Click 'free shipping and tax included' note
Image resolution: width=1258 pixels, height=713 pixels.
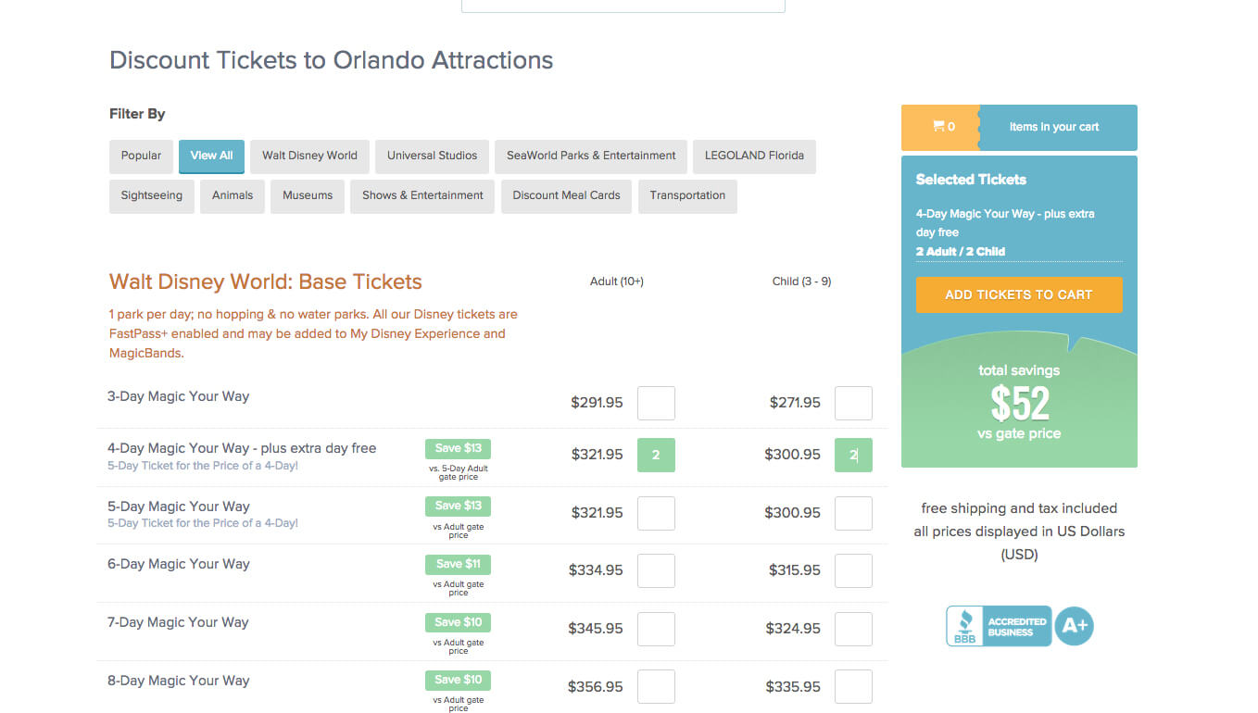tap(1019, 508)
